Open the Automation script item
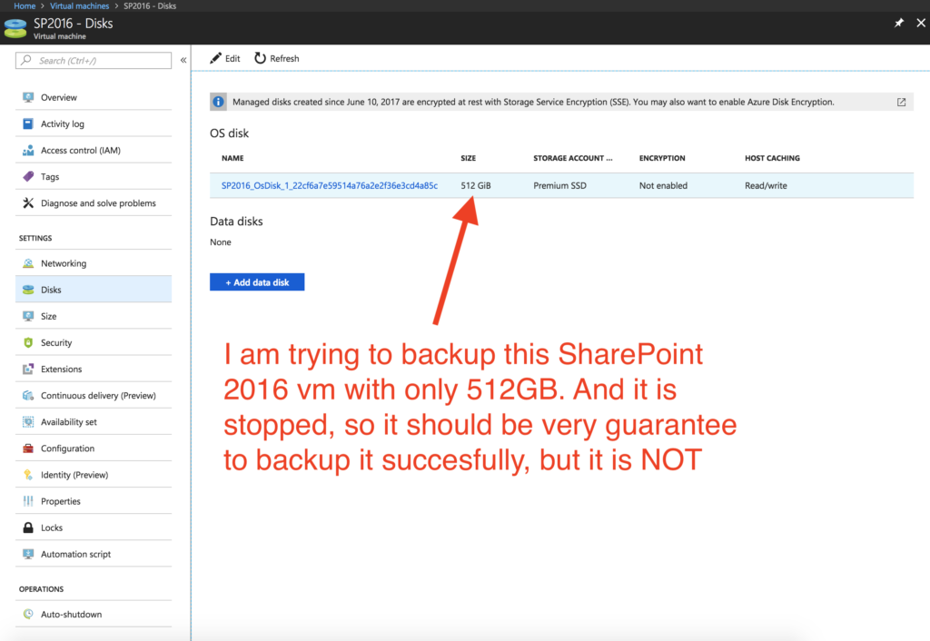The height and width of the screenshot is (641, 930). point(94,554)
